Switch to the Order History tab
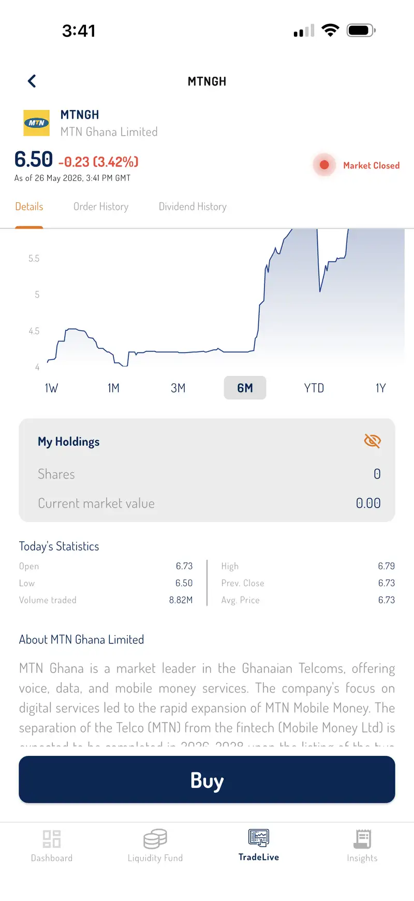This screenshot has height=901, width=414. 101,206
